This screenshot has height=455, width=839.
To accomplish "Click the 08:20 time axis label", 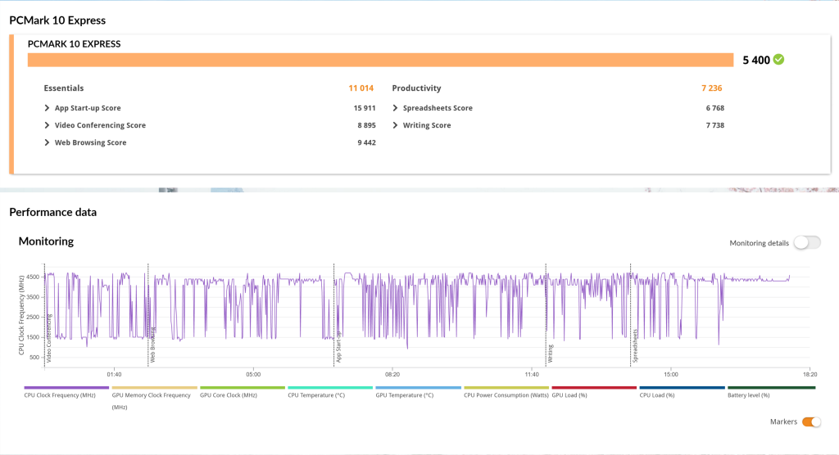I will coord(392,374).
